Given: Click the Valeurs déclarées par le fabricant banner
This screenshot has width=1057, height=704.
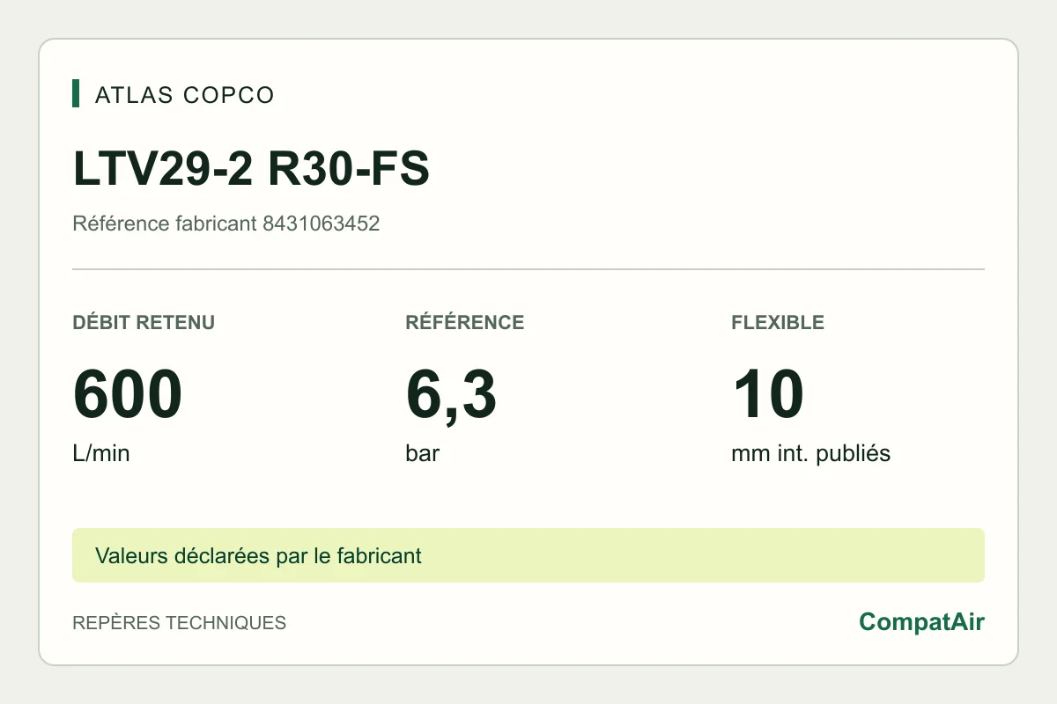Looking at the screenshot, I should 528,555.
